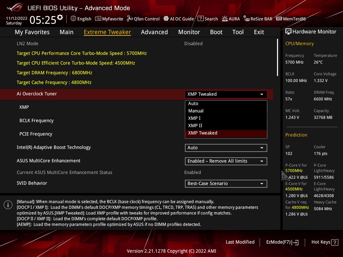
Task: Open the Ai Overclock Tuner dropdown
Action: [x=226, y=94]
